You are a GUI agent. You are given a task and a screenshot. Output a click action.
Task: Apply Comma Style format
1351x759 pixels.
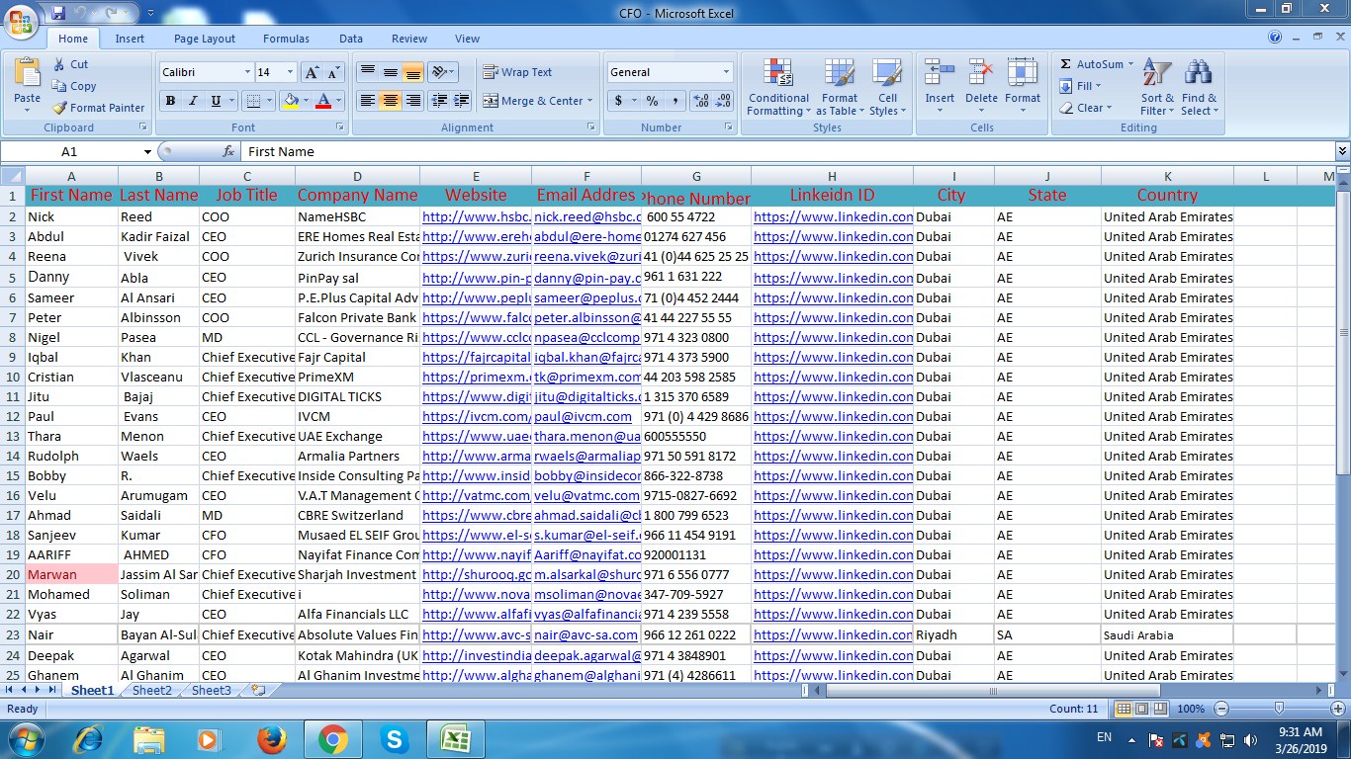point(675,101)
